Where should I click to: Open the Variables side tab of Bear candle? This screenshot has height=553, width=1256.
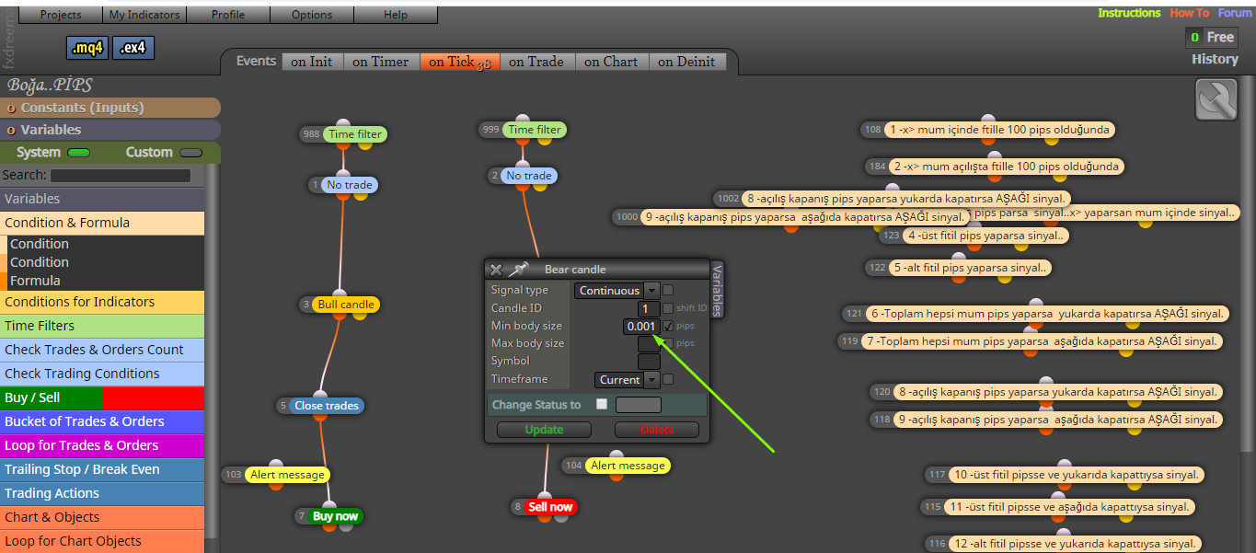[718, 289]
